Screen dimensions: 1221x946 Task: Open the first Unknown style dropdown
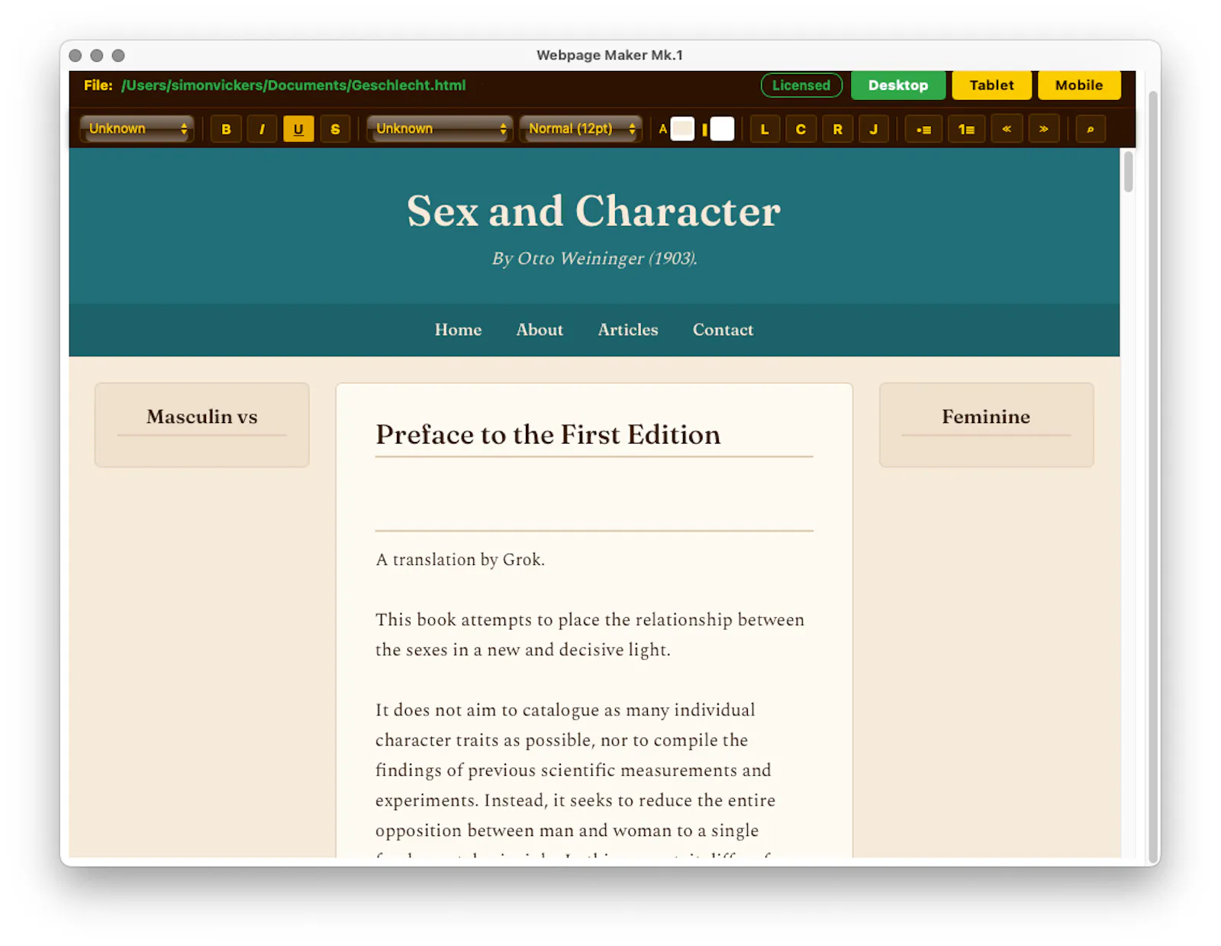click(x=137, y=129)
